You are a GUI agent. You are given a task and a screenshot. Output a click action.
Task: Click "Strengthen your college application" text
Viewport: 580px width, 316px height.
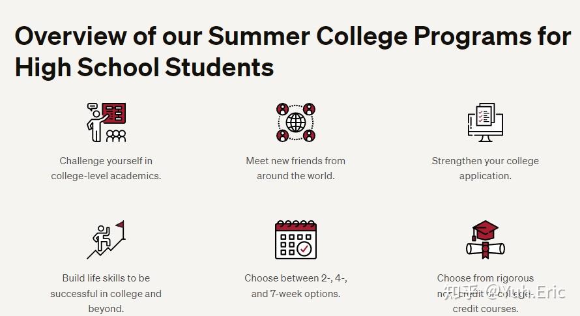(x=485, y=168)
